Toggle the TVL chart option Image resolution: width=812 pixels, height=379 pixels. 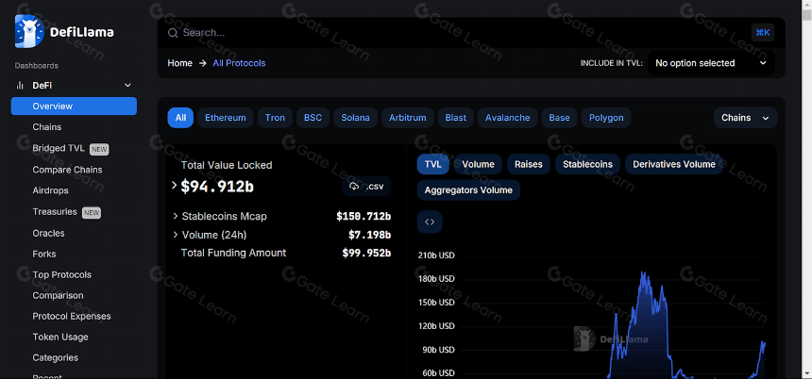point(433,164)
